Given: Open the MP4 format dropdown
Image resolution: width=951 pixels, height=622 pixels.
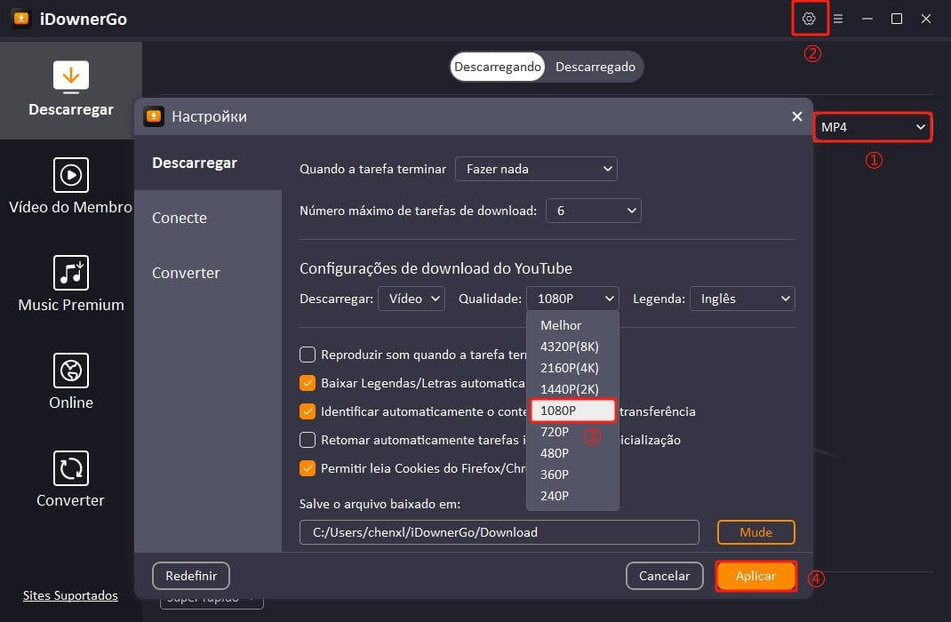Looking at the screenshot, I should tap(872, 127).
